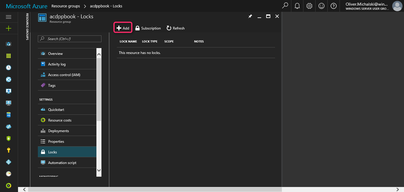Open the Quickstart menu item
The image size is (404, 192).
click(67, 109)
